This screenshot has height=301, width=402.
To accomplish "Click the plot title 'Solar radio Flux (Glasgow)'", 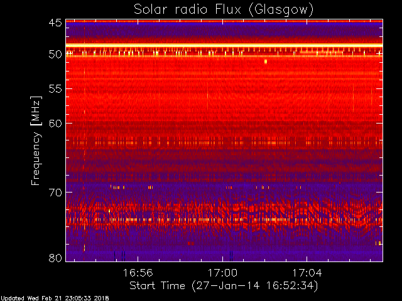I will [224, 10].
